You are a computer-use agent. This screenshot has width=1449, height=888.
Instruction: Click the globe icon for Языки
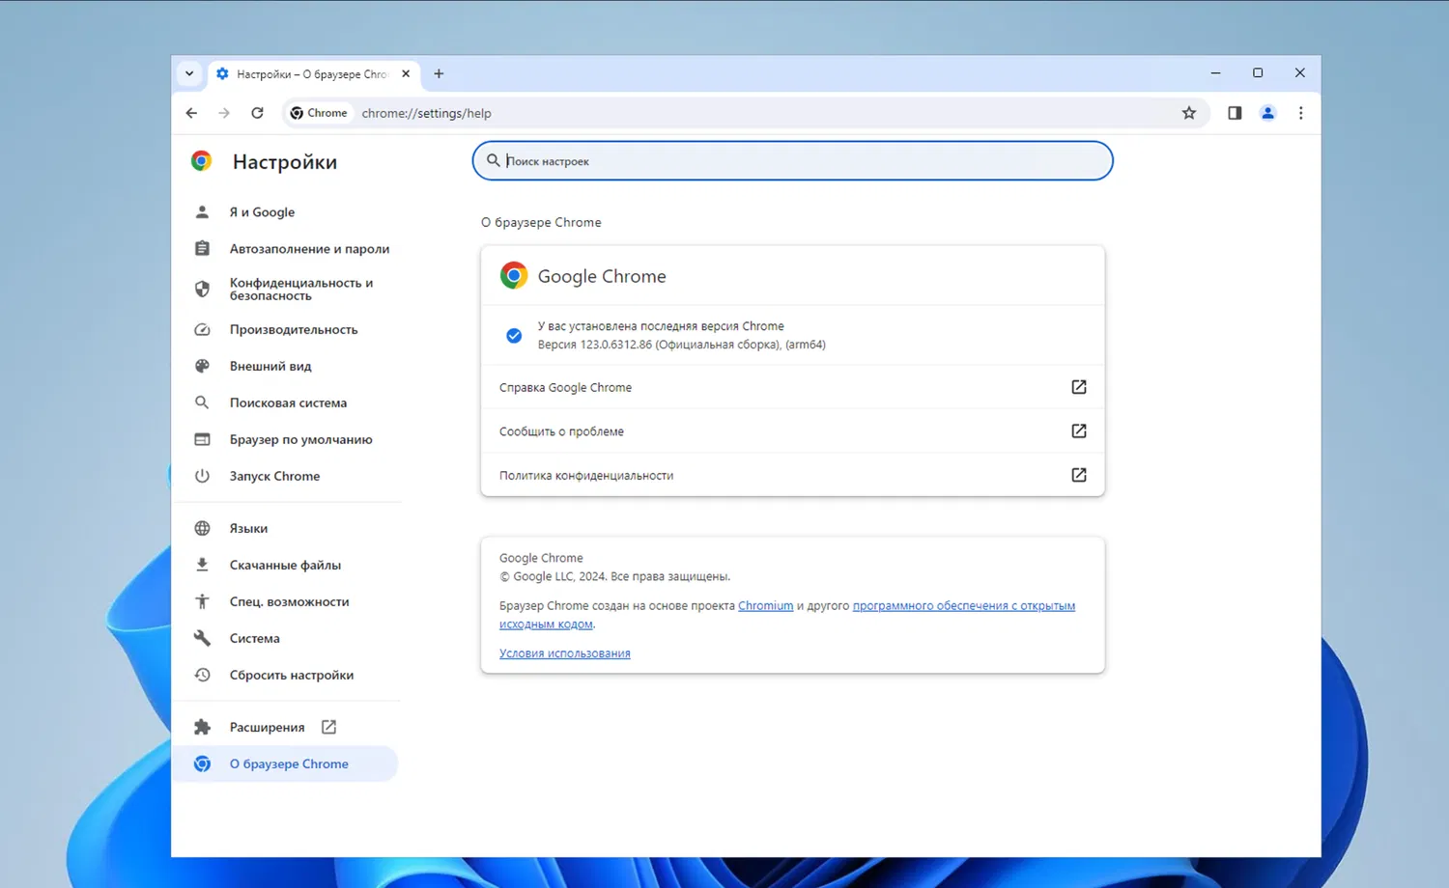click(202, 528)
